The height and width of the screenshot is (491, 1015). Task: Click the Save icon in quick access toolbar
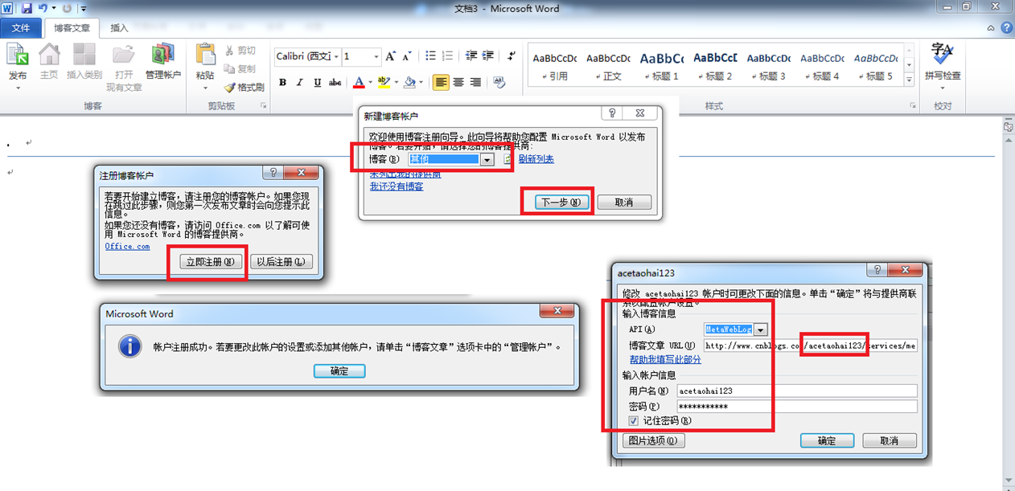click(x=27, y=8)
